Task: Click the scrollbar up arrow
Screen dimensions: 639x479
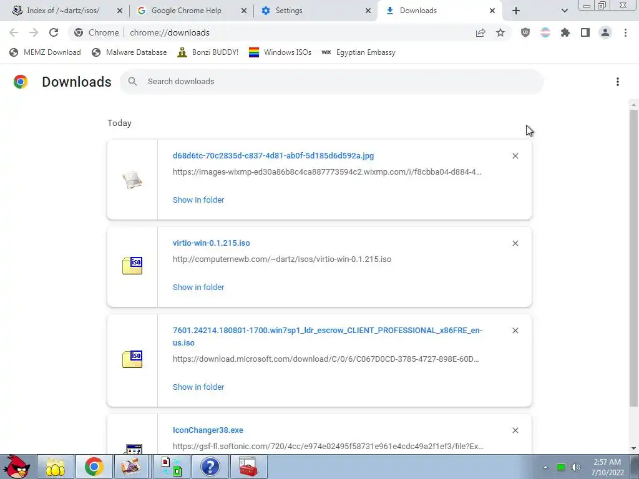Action: (x=633, y=105)
